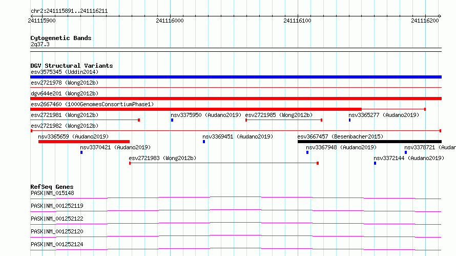Screen dimensions: 456x256
Task: Click the nsv3375950 (Audano2019) blue marker
Action: click(172, 120)
